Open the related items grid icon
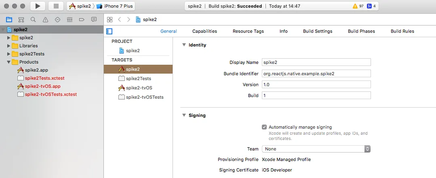The width and height of the screenshot is (436, 178). (110, 19)
